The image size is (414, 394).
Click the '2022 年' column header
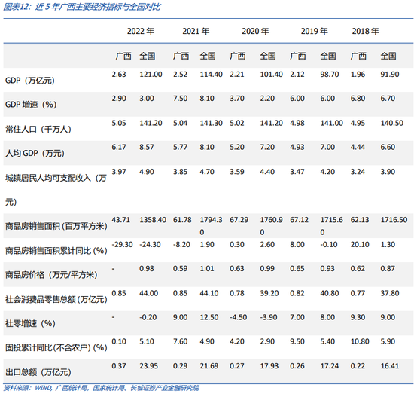pos(141,31)
